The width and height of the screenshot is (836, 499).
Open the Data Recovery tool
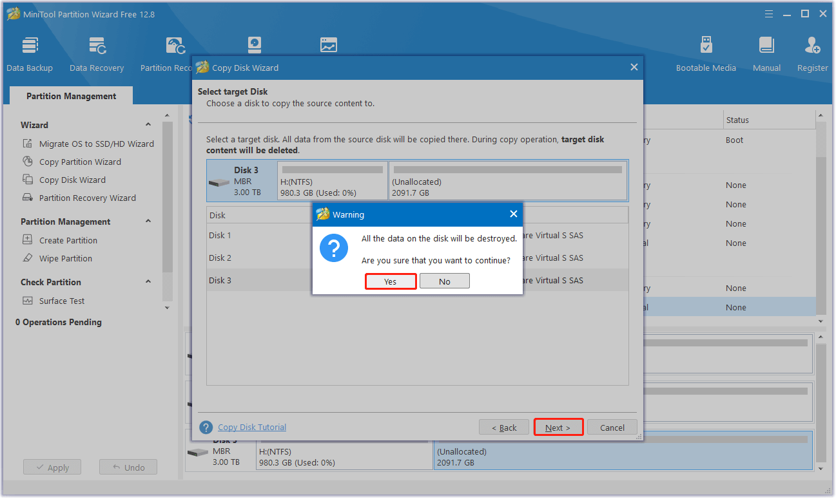[97, 54]
